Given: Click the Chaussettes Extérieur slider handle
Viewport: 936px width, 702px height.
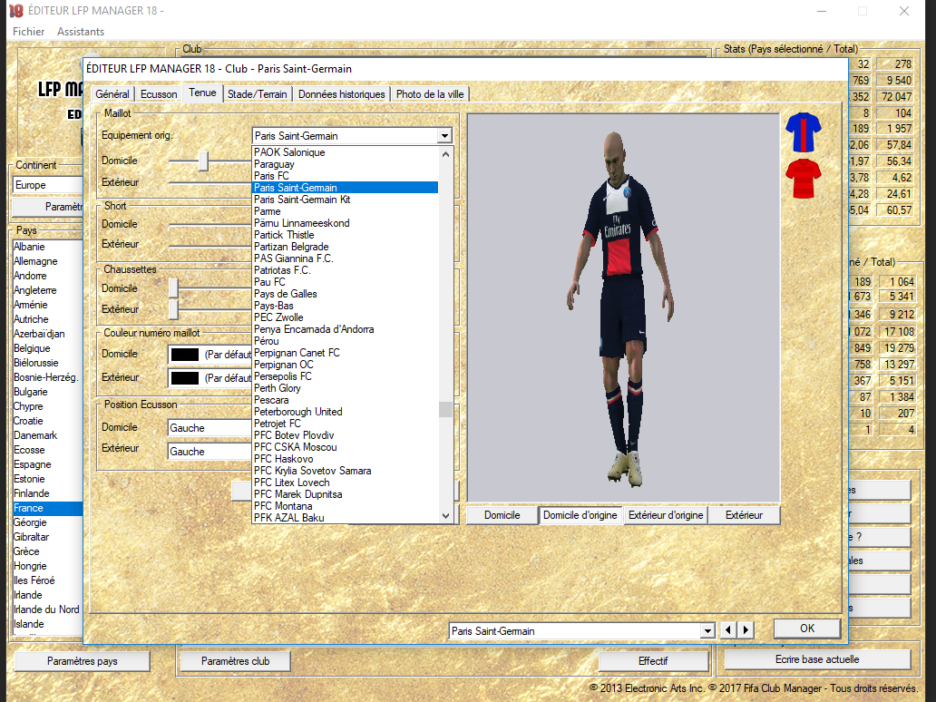Looking at the screenshot, I should 173,309.
